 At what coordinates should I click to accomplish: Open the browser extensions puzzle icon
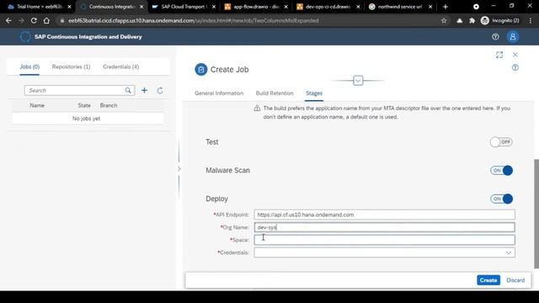(472, 20)
